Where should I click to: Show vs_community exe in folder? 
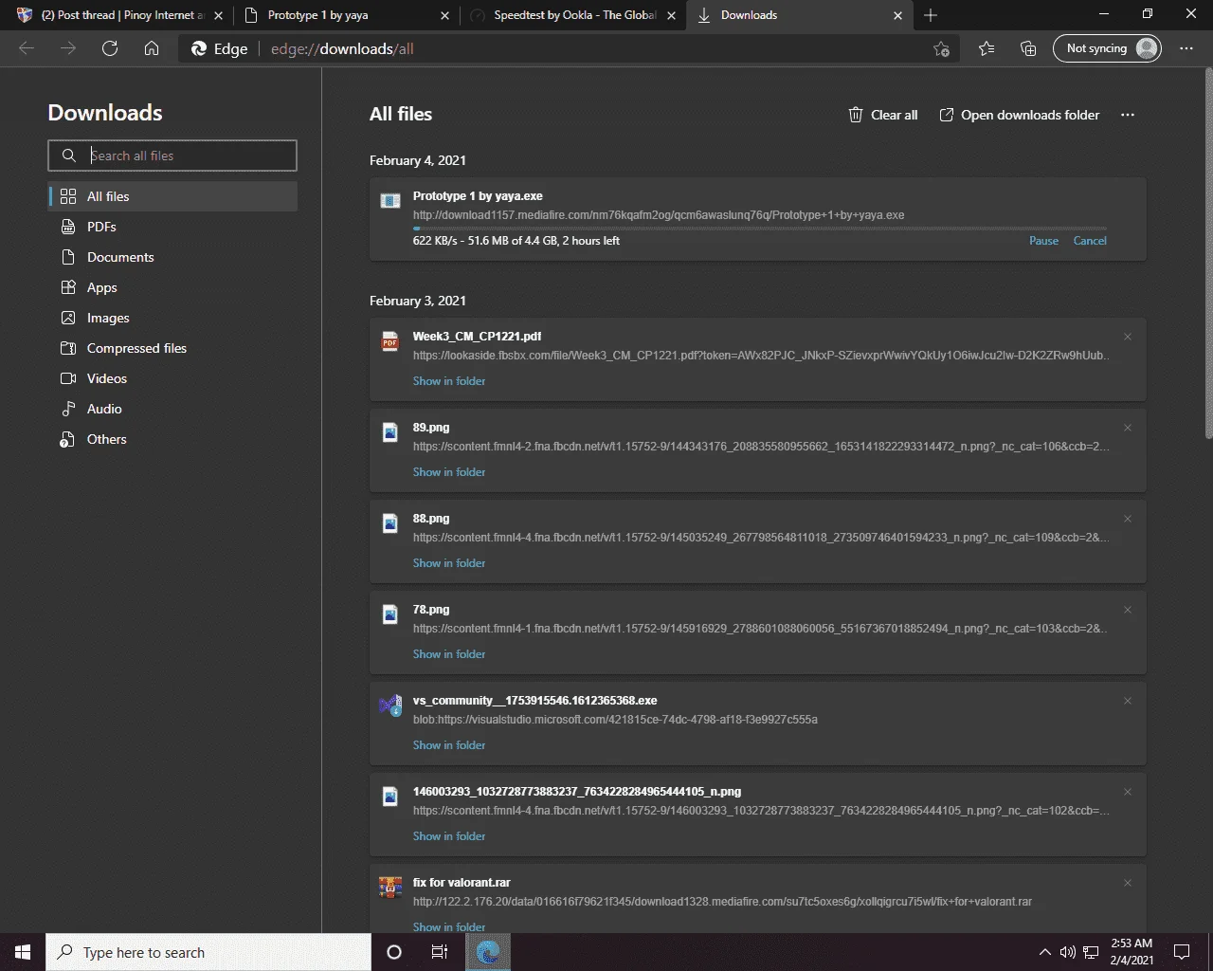[x=449, y=745]
